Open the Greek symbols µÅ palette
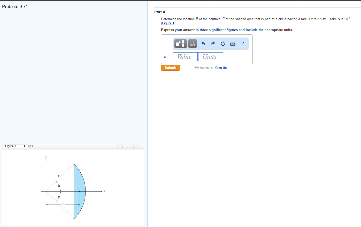Viewport: 361px width, 227px height. tap(193, 43)
